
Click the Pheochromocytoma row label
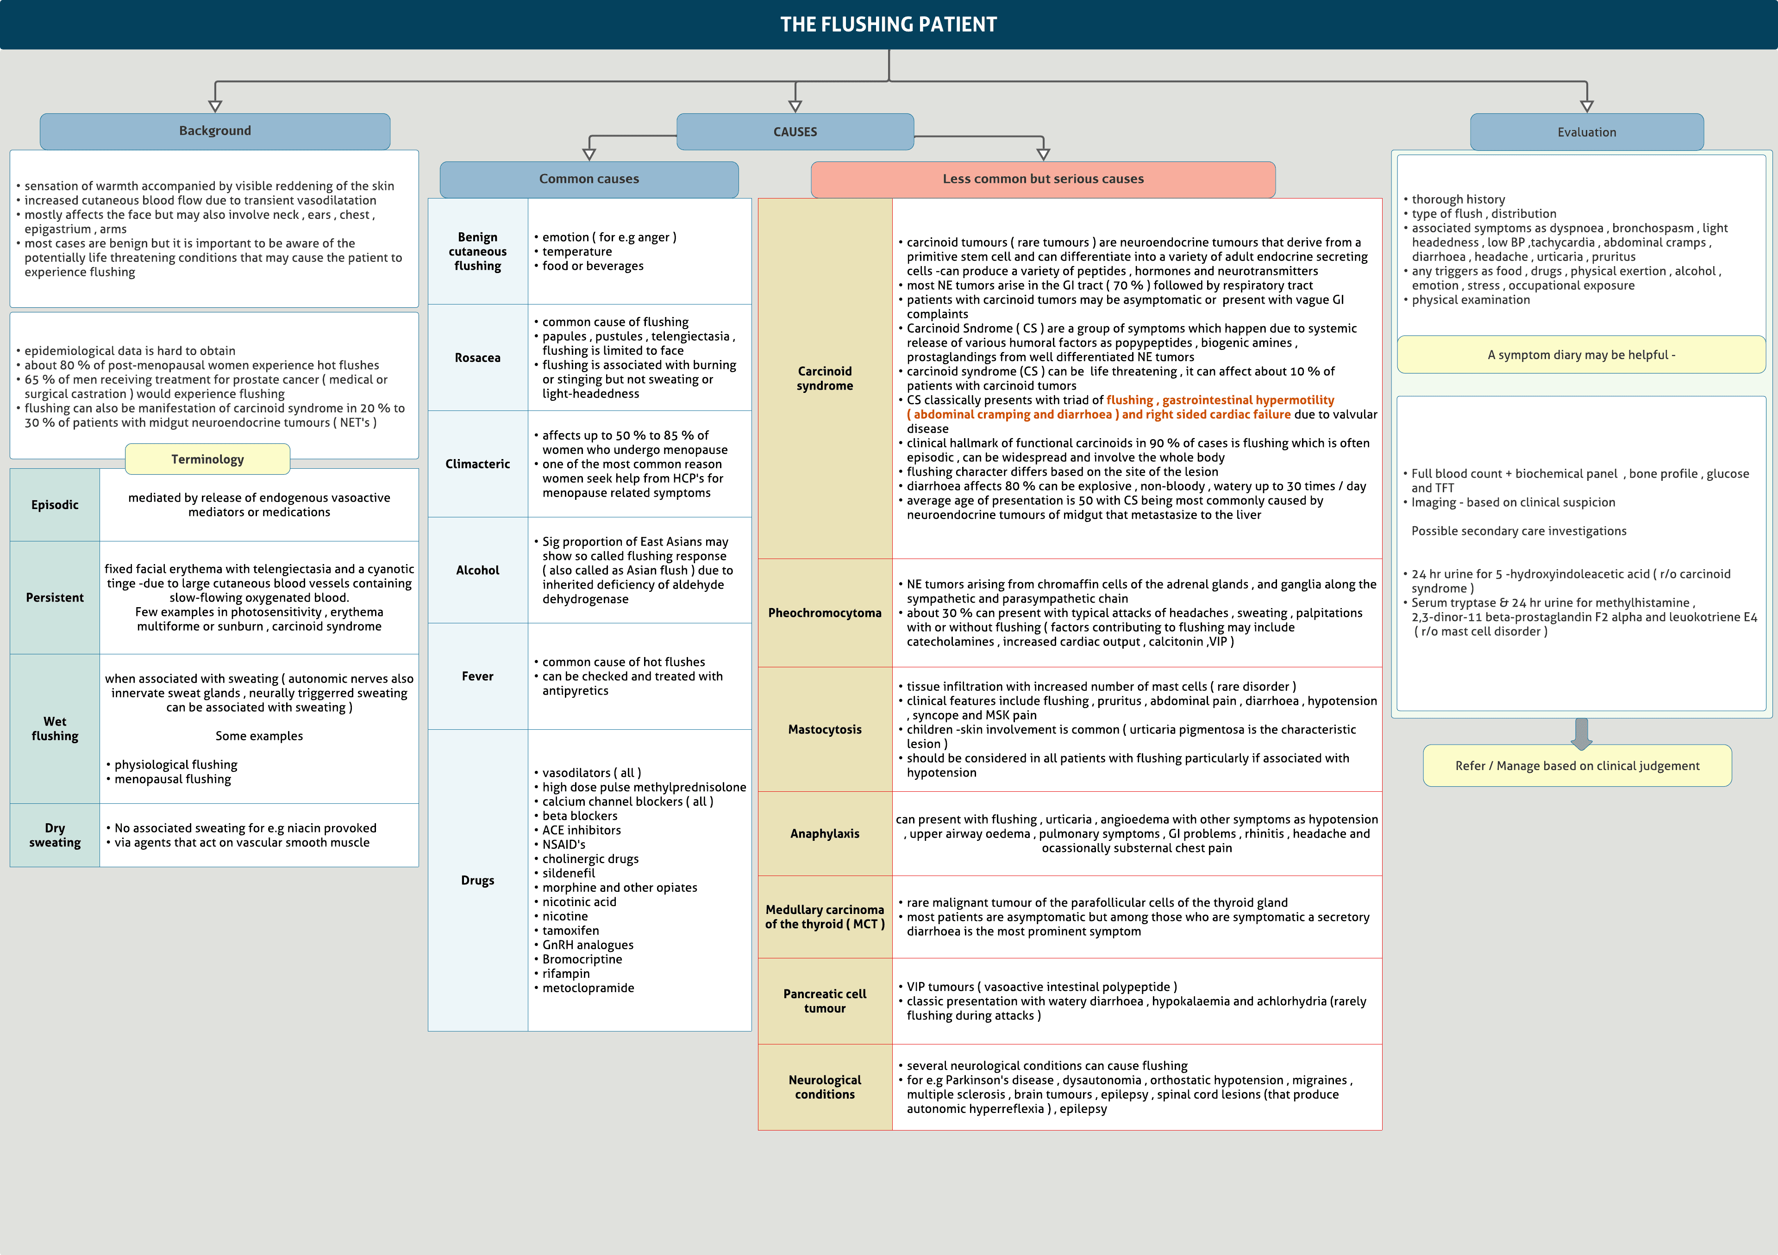coord(825,613)
